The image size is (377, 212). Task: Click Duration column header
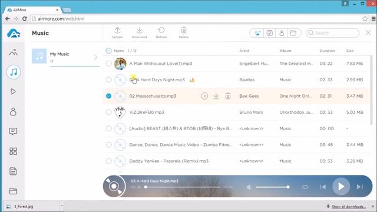click(x=327, y=51)
